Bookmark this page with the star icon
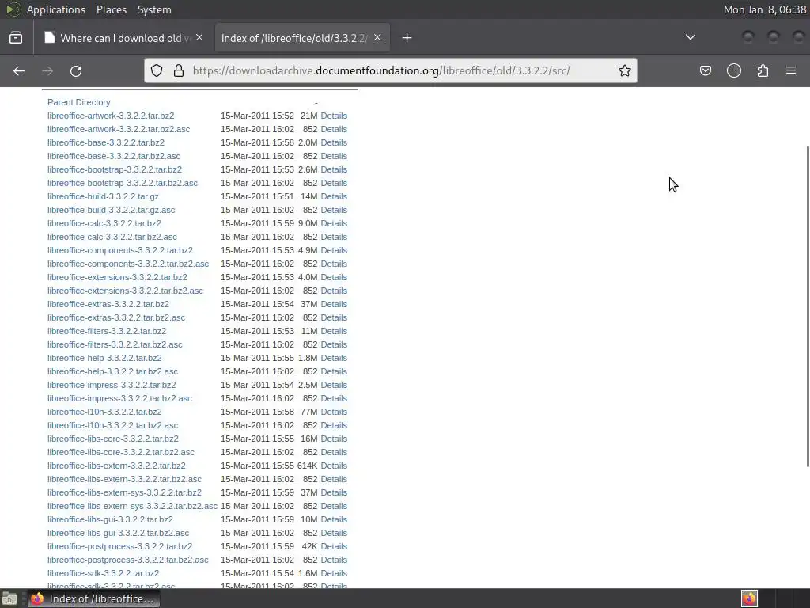 [625, 70]
